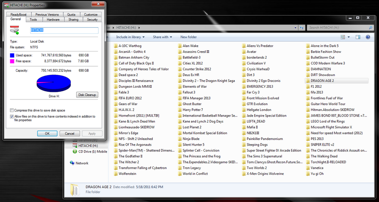Switch to the Hardware tab
The width and height of the screenshot is (379, 202).
[x=53, y=20]
